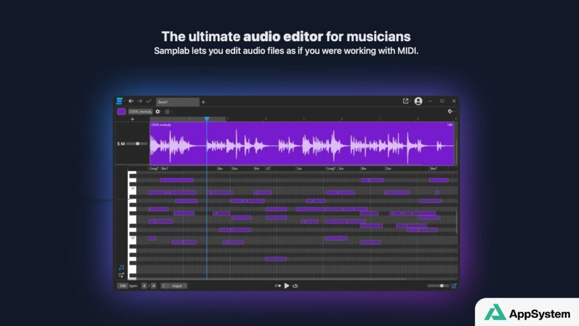Image resolution: width=579 pixels, height=326 pixels.
Task: Toggle the magnet snap tool
Action: tap(450, 111)
